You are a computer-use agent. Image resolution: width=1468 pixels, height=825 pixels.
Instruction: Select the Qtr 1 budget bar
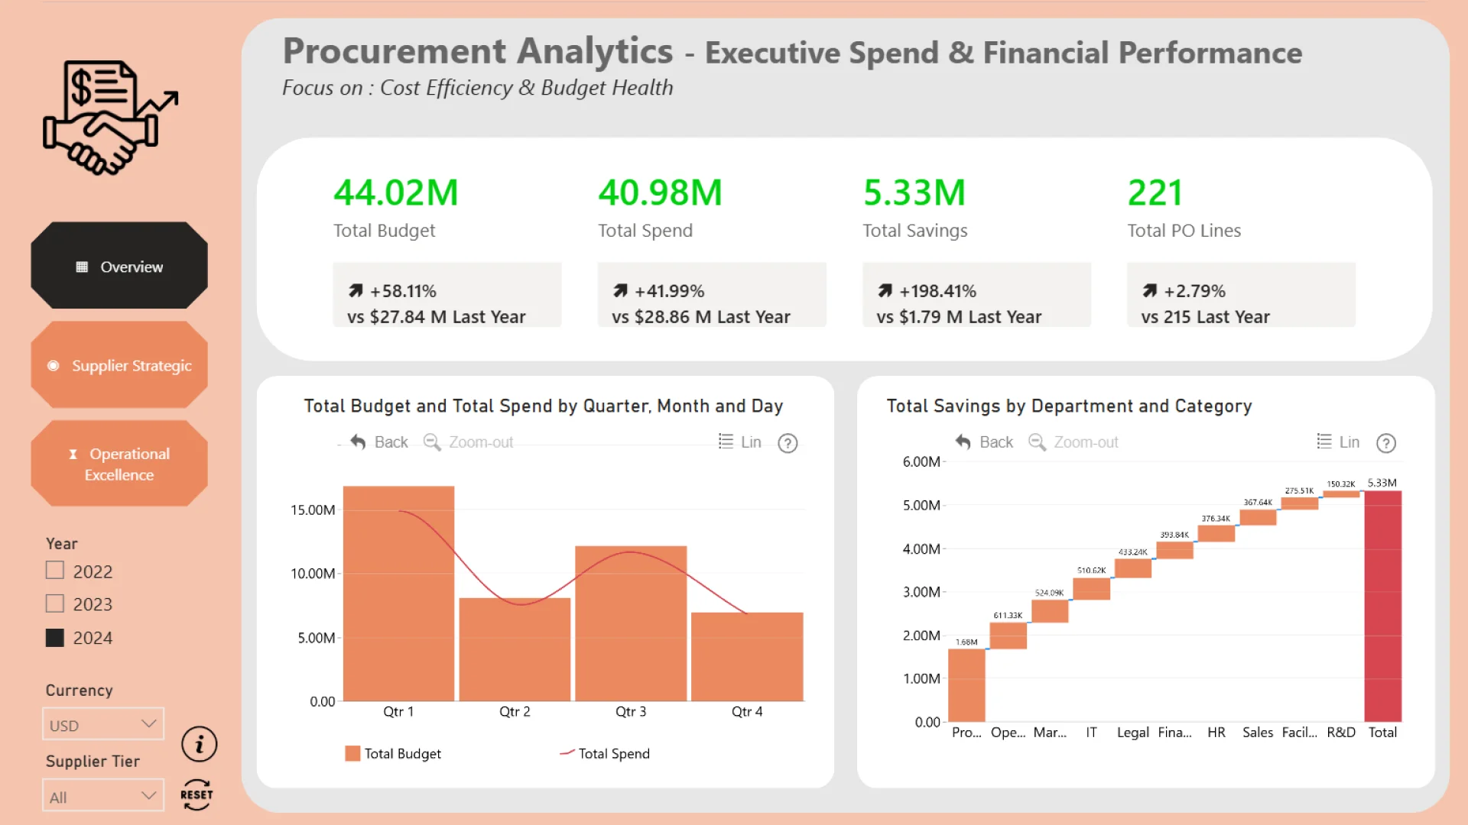click(398, 594)
